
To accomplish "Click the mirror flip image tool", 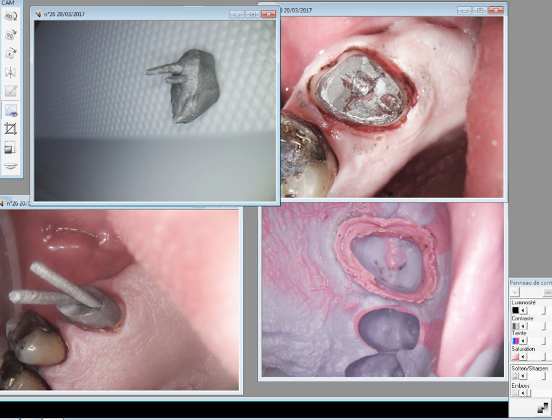I will pos(11,72).
